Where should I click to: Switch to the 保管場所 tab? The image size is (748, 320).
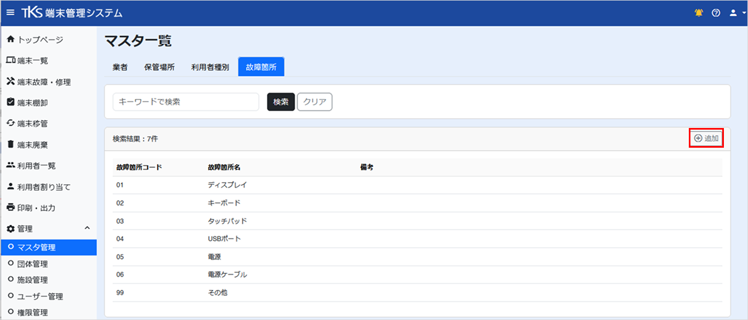[x=159, y=67]
